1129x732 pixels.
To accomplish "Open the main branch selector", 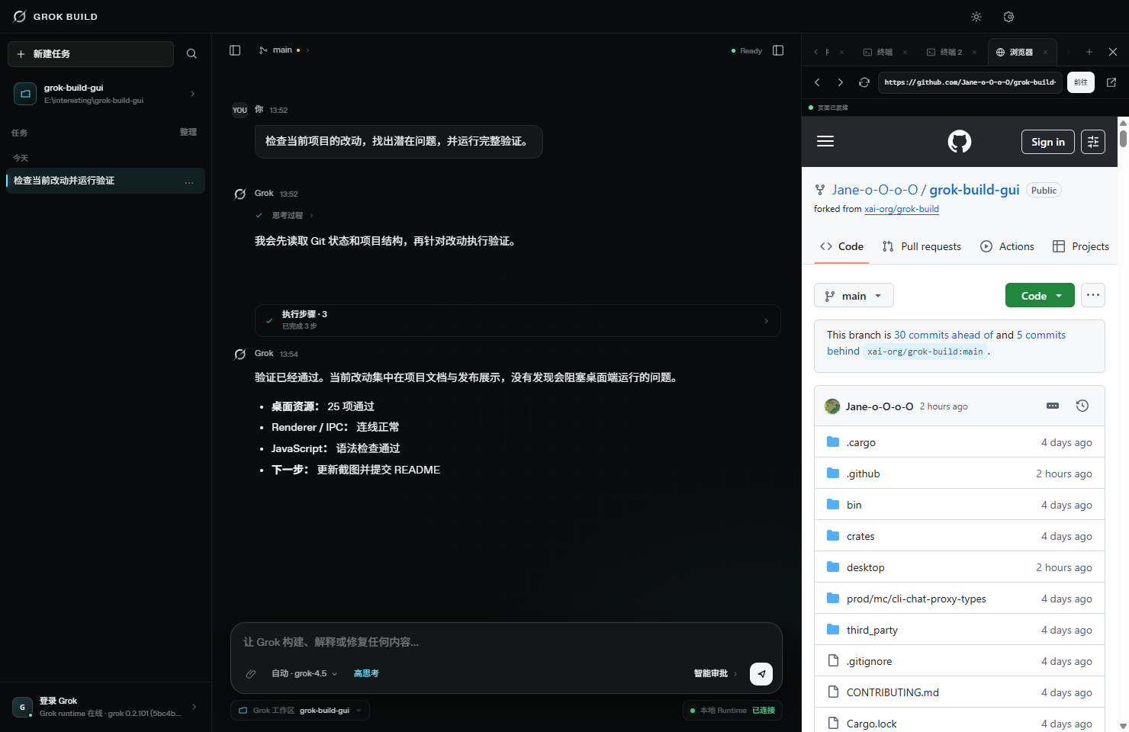I will (x=283, y=50).
